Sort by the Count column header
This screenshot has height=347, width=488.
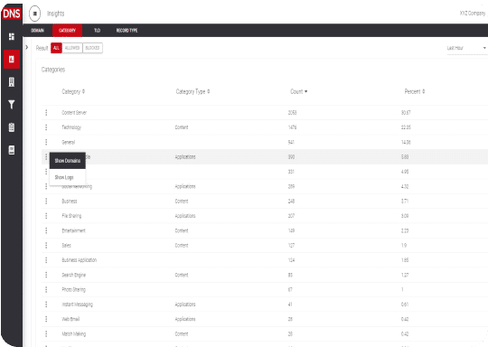[x=299, y=91]
